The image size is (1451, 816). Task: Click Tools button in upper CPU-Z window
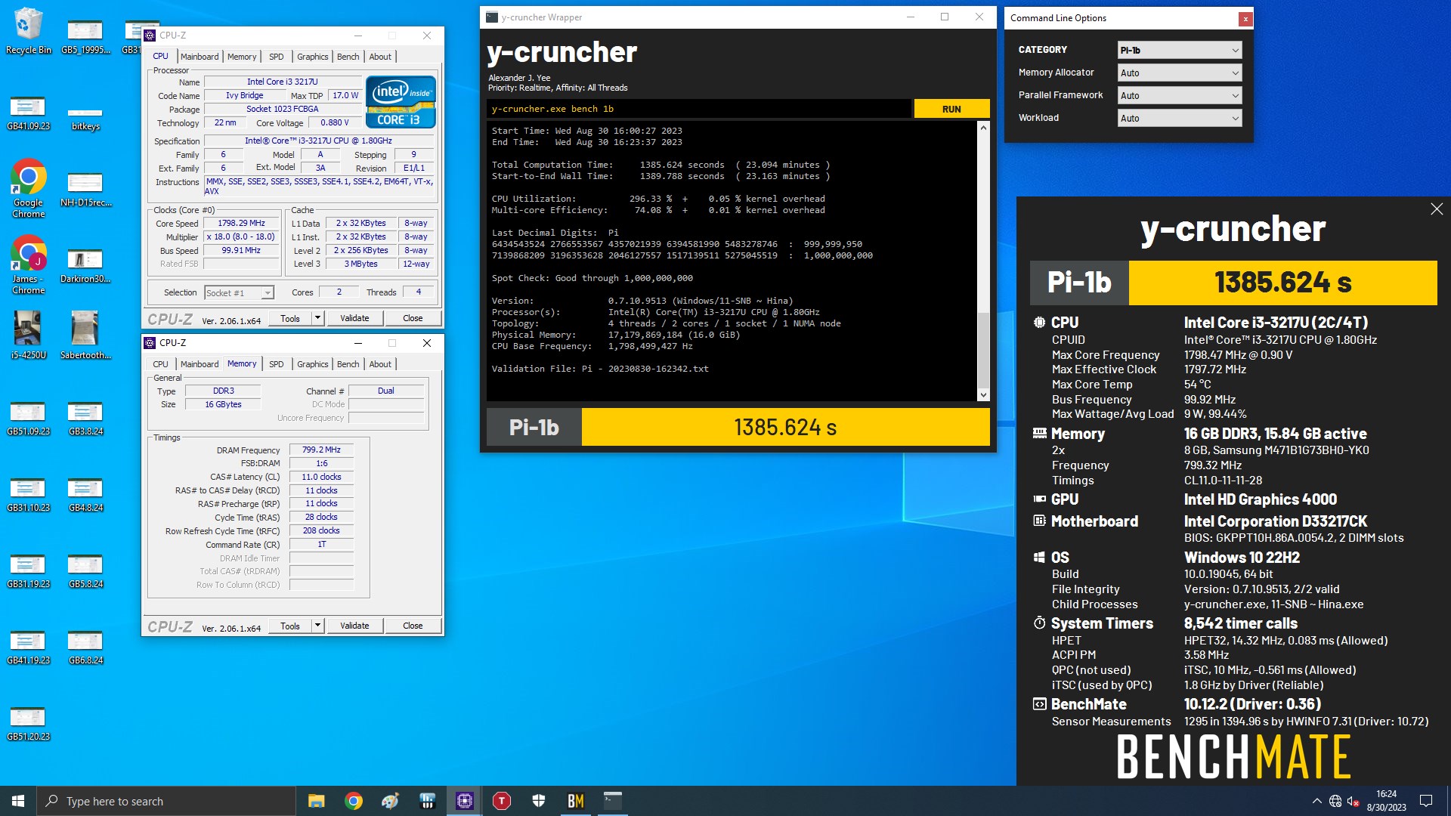click(290, 318)
